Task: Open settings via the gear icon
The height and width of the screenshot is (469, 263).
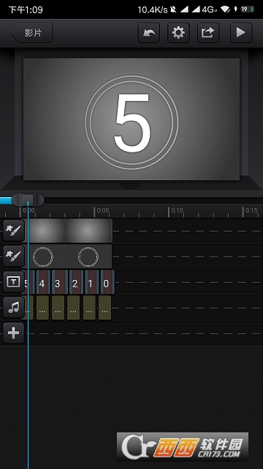Action: tap(178, 32)
